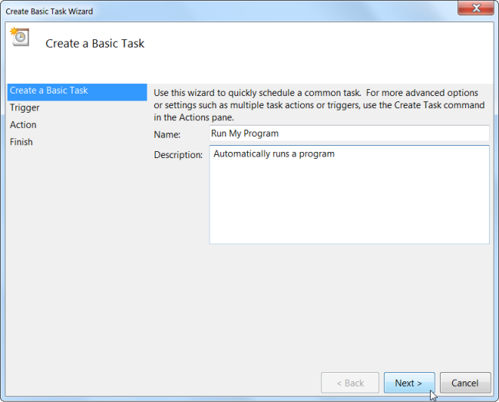Select the Create a Basic Task step
The image size is (499, 402).
tap(49, 91)
